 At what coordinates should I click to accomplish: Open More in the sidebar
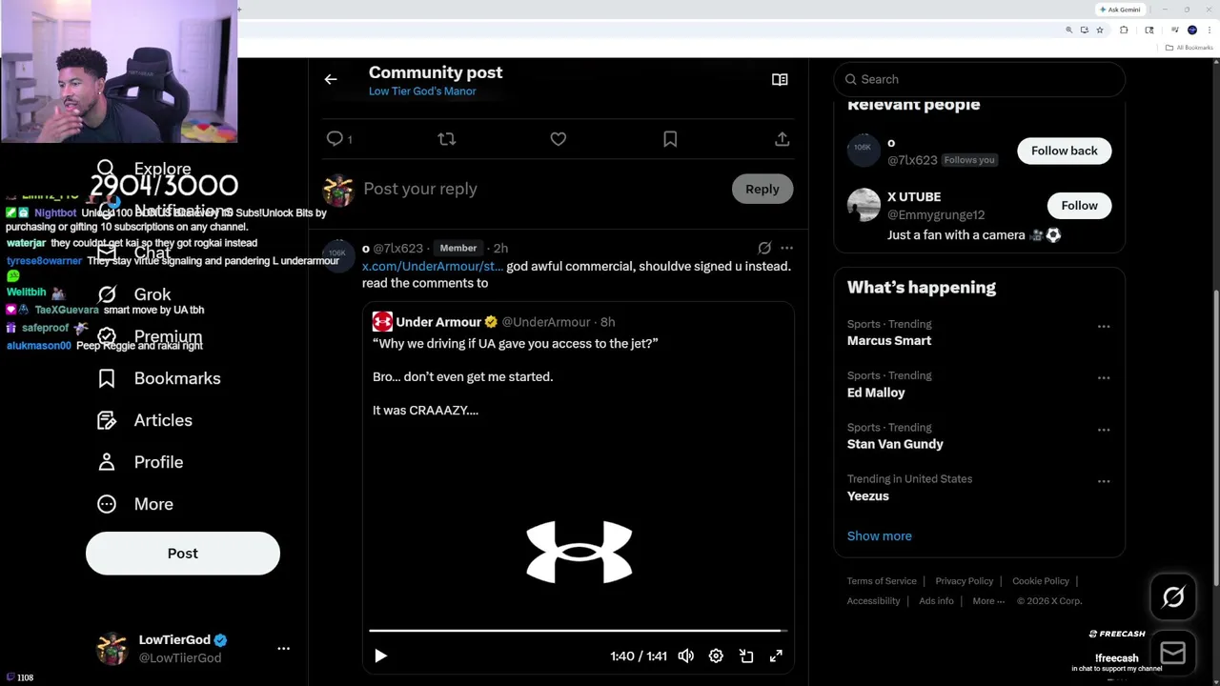tap(153, 504)
